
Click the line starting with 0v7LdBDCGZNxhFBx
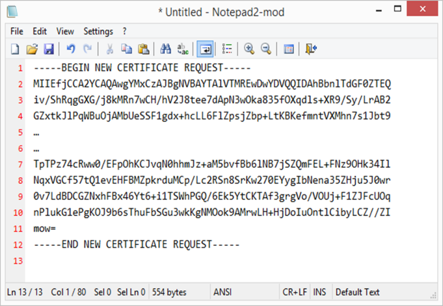212,196
